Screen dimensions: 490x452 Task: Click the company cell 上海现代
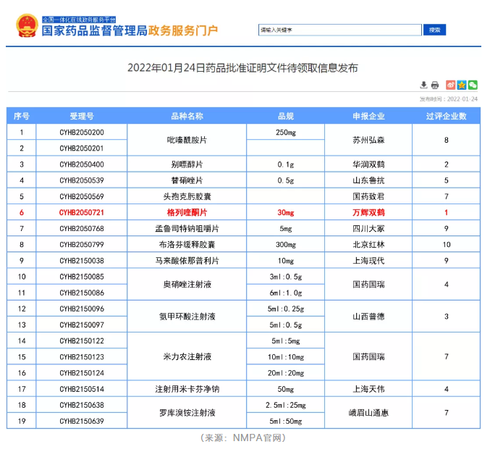[x=368, y=261]
